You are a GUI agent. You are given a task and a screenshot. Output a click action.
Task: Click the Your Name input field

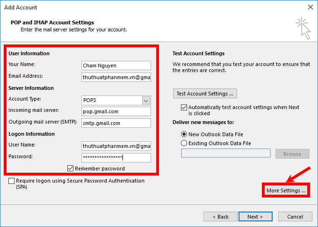pos(116,66)
